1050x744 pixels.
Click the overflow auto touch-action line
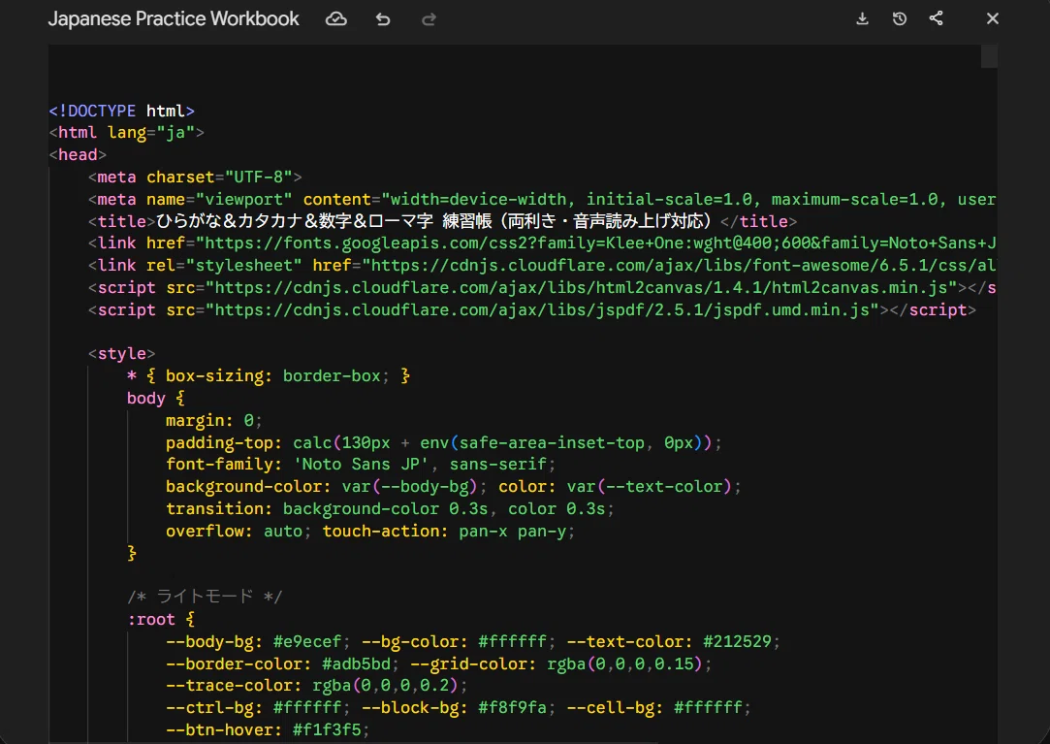(371, 531)
